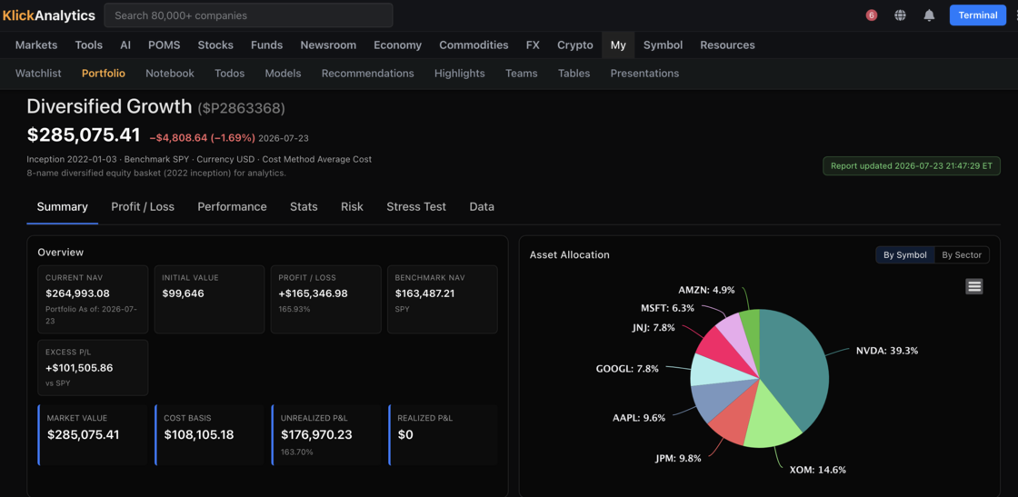
Task: Go to the Presentations submenu
Action: pos(644,74)
